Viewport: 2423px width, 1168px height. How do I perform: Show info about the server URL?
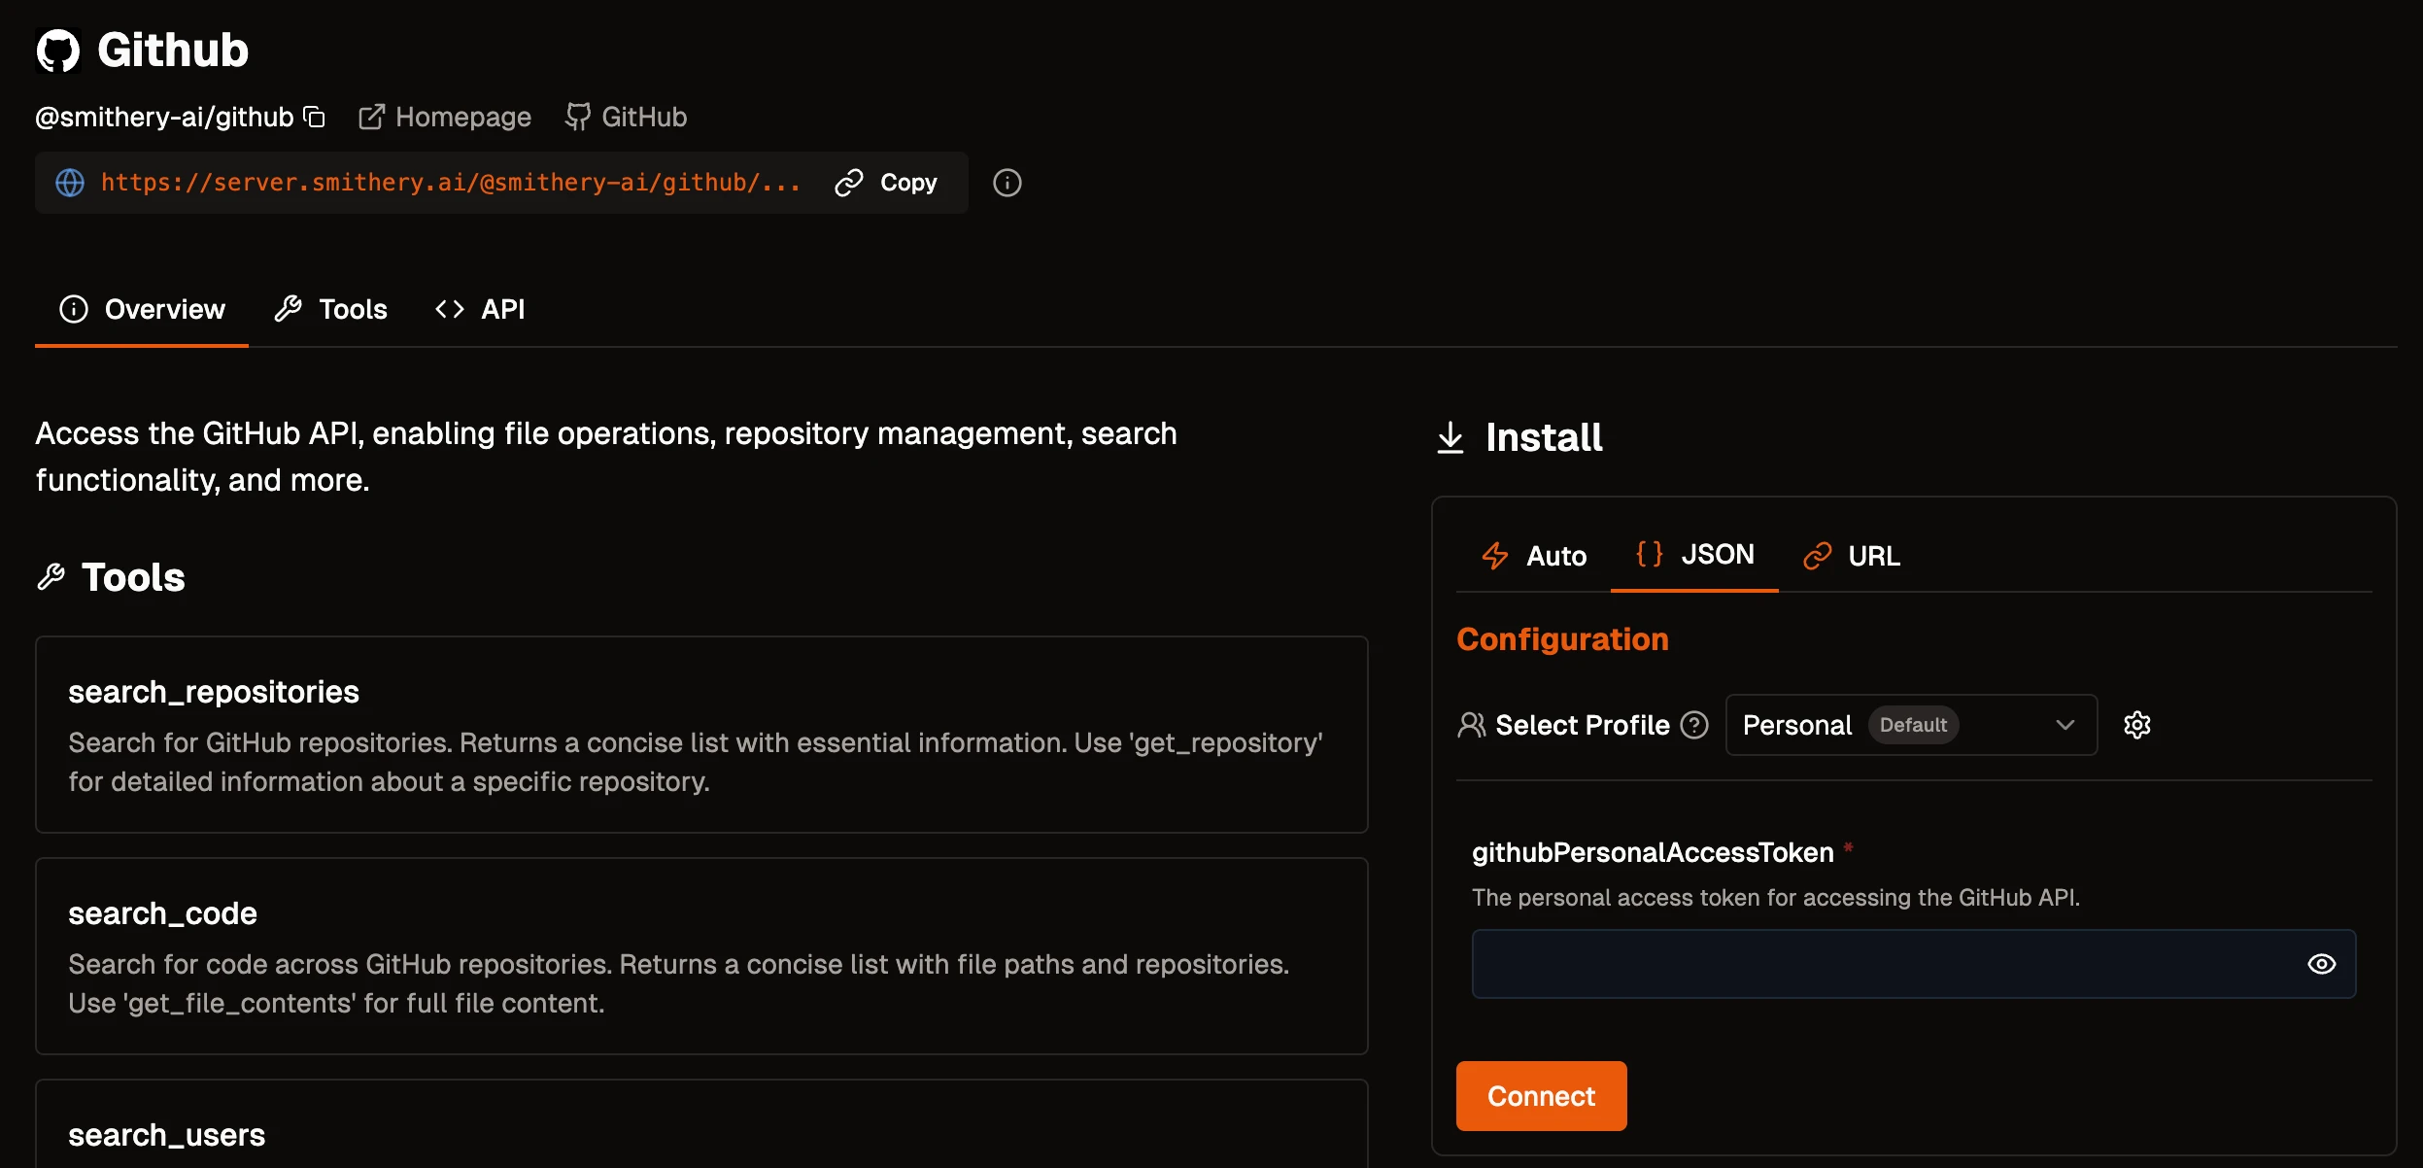(1007, 183)
